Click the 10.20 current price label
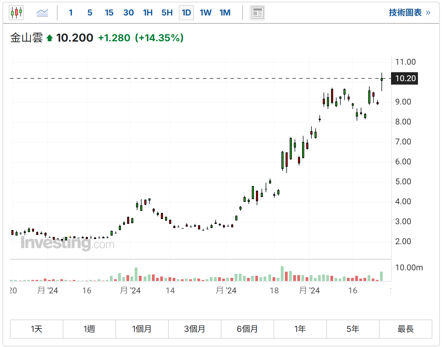This screenshot has height=347, width=442. (405, 78)
